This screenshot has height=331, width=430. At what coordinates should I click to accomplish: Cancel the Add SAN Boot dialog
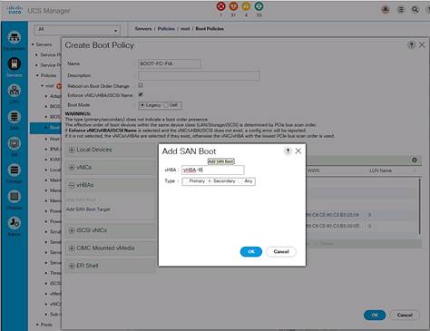[281, 251]
